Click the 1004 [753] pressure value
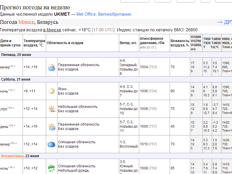232x174 pixels. 148,67
